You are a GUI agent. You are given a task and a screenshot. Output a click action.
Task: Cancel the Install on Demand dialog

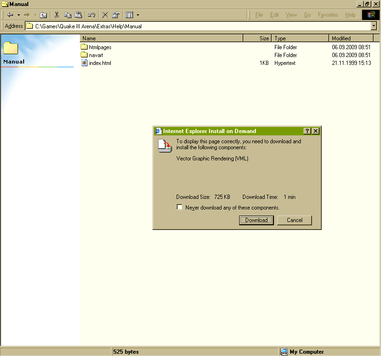pyautogui.click(x=294, y=220)
